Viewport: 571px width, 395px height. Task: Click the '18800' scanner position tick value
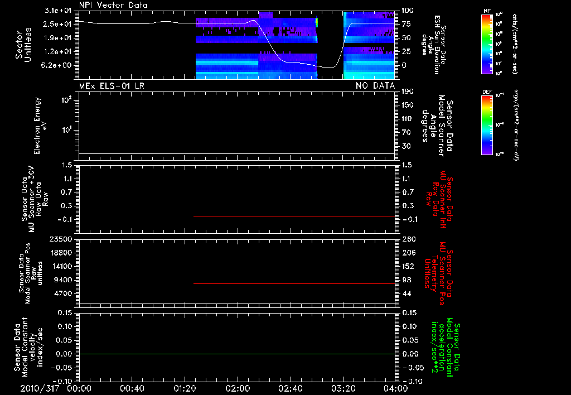click(61, 253)
